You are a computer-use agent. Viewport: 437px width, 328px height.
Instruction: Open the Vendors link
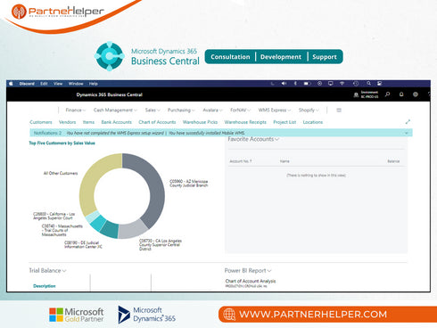67,122
